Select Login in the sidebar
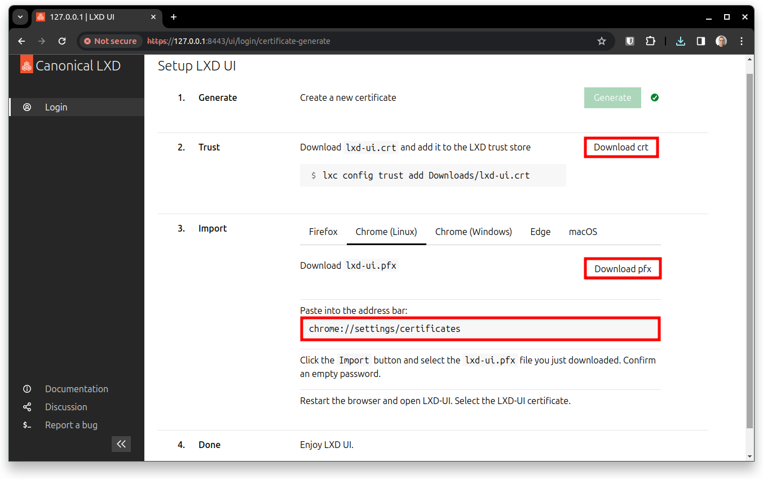Viewport: 763px width, 479px height. [56, 107]
